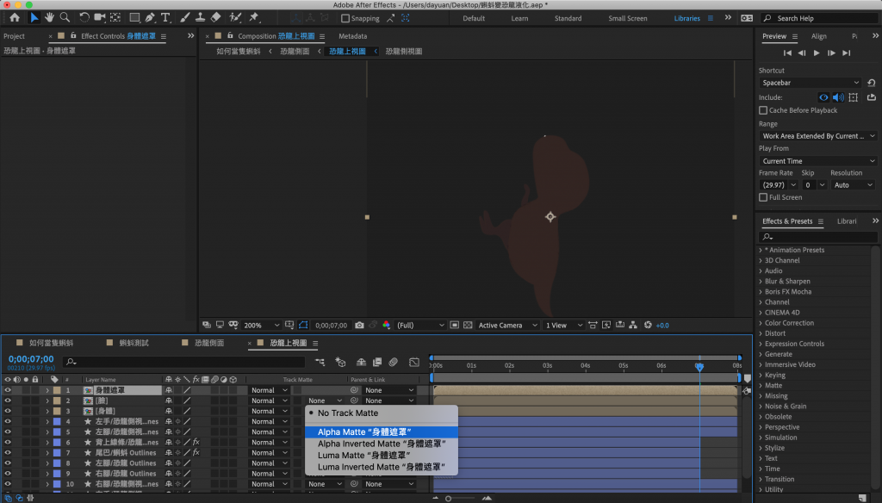Click the Show Channel color icon
Image resolution: width=882 pixels, height=503 pixels.
(386, 326)
